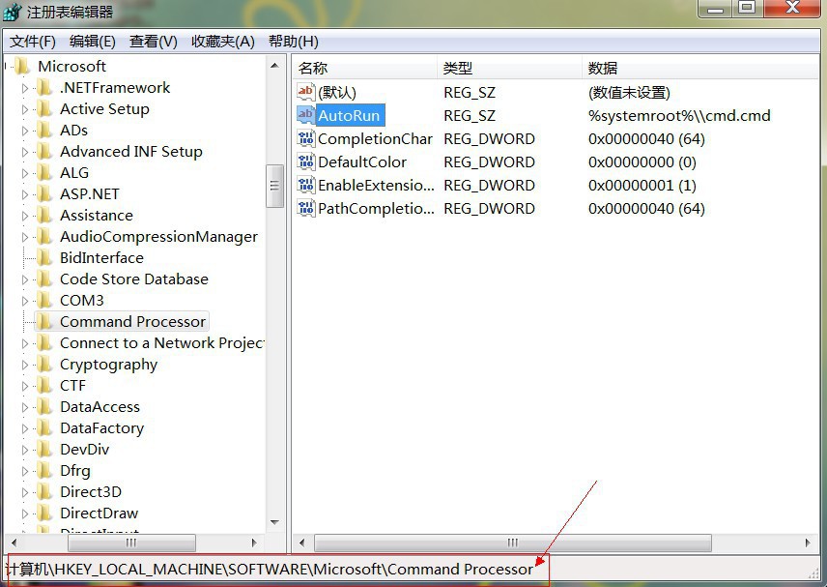Select the DirectDraw registry key
Image resolution: width=827 pixels, height=587 pixels.
tap(99, 514)
